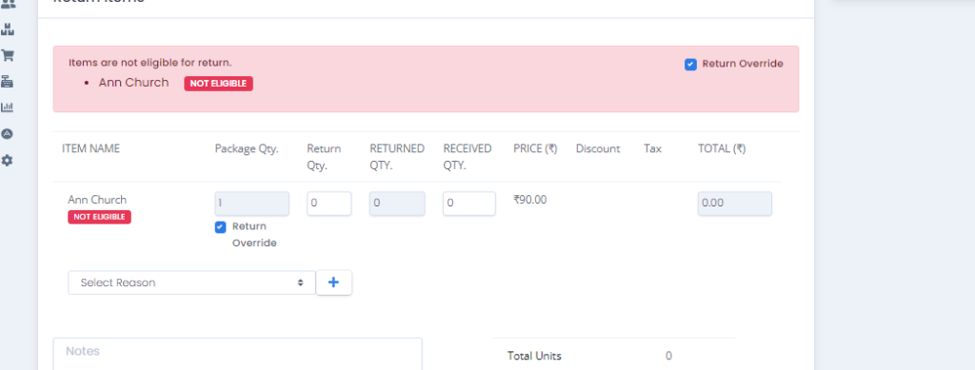Click the circular triangle logo sidebar icon
This screenshot has height=370, width=975.
tap(8, 134)
